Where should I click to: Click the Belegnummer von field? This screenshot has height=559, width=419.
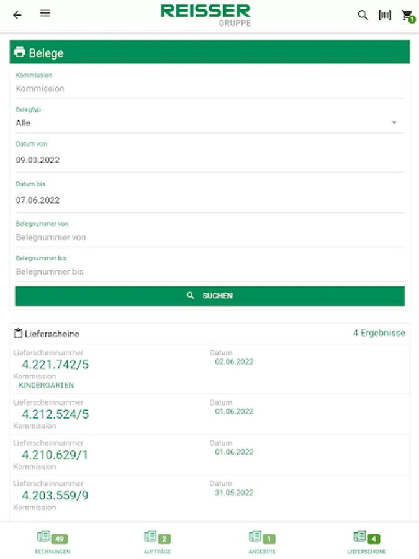pyautogui.click(x=209, y=237)
